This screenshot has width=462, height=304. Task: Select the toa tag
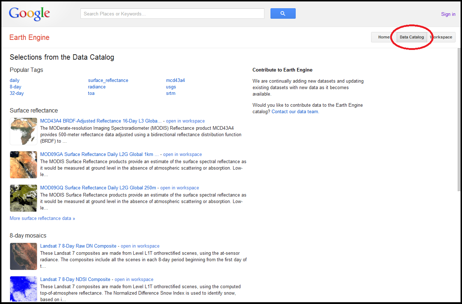tap(91, 93)
